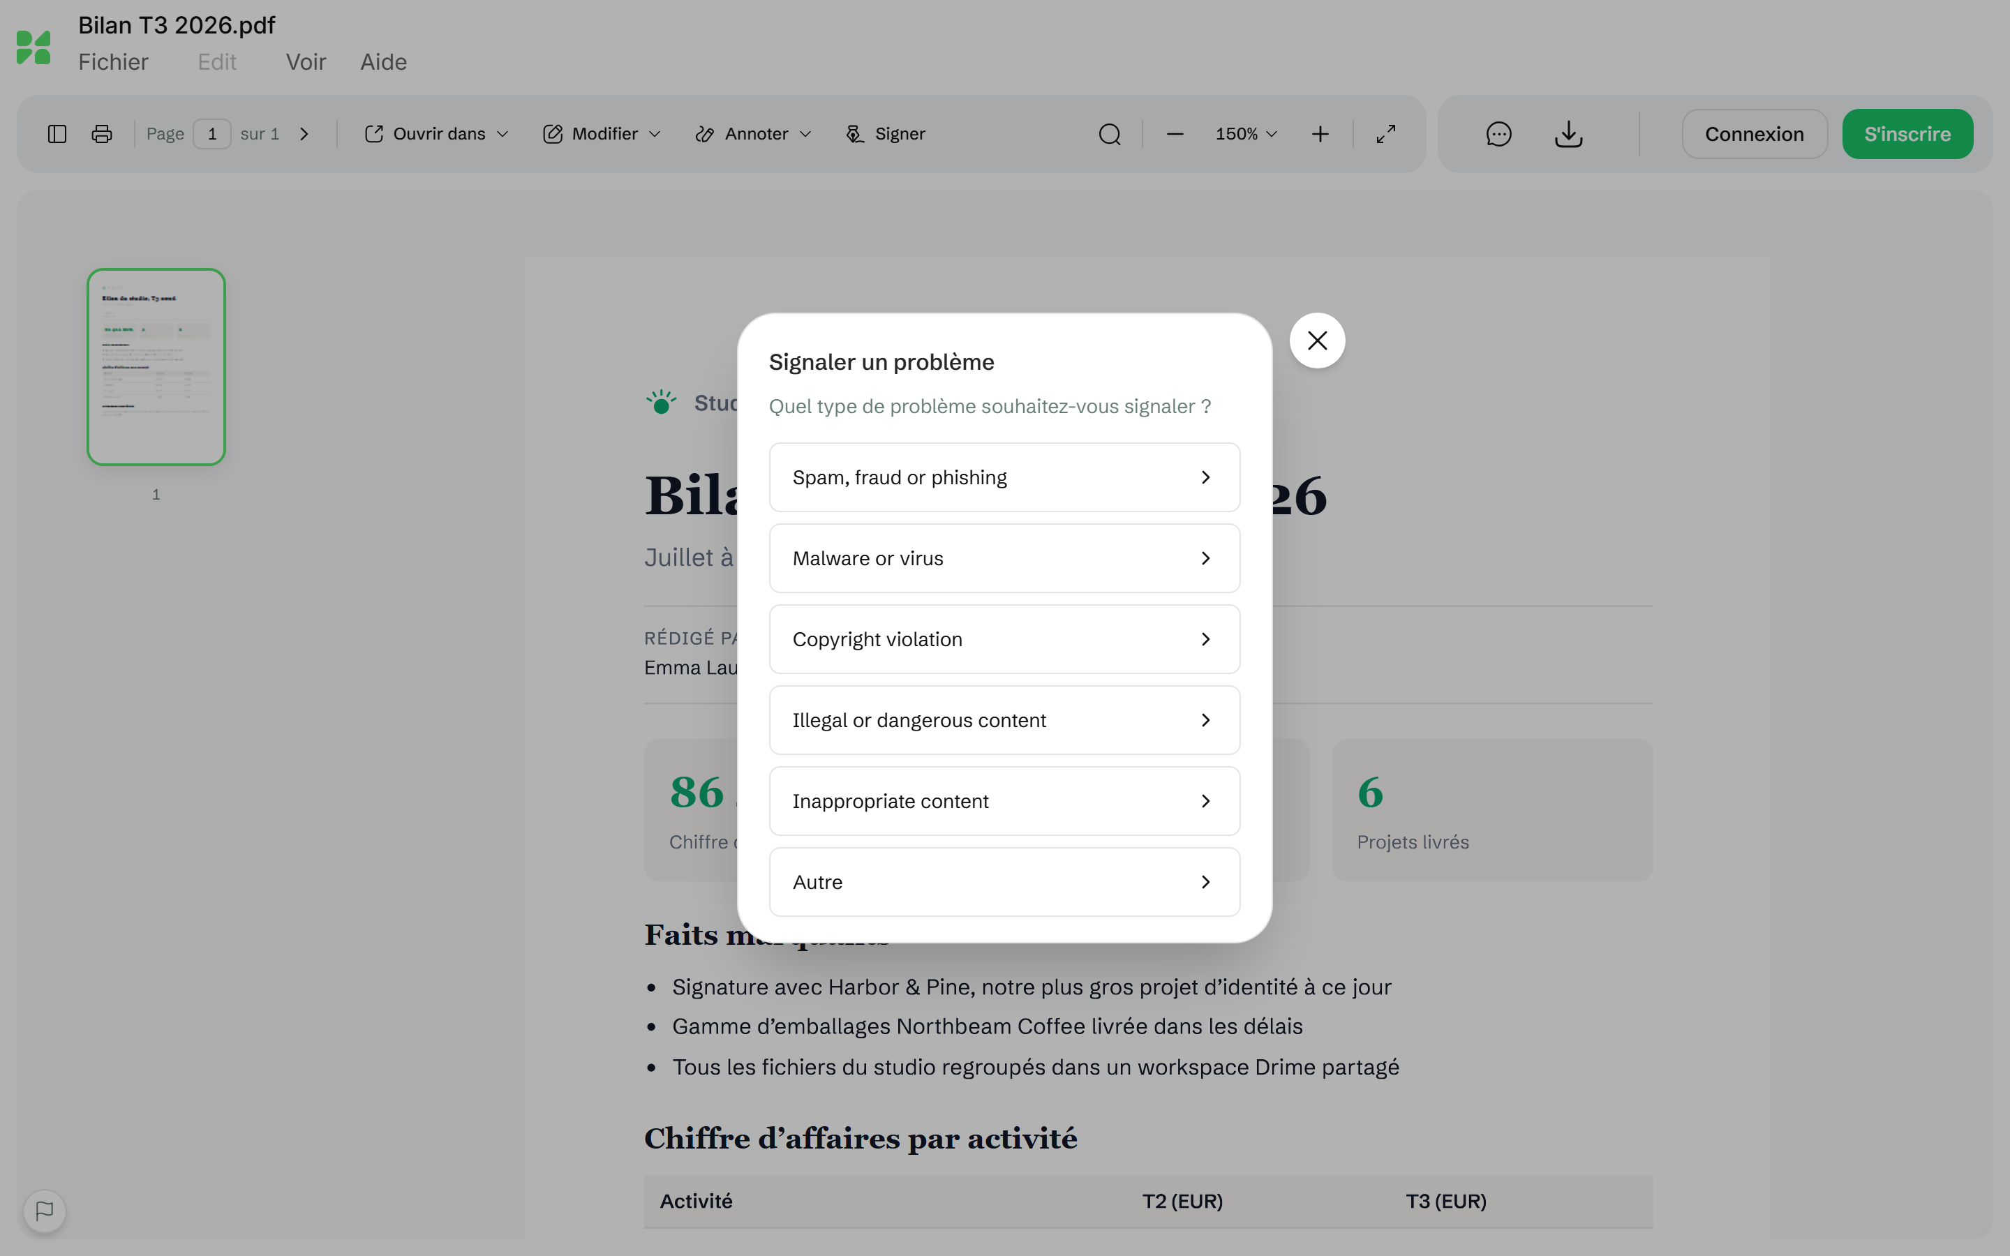
Task: Choose Illegal or dangerous content option
Action: pos(1004,720)
